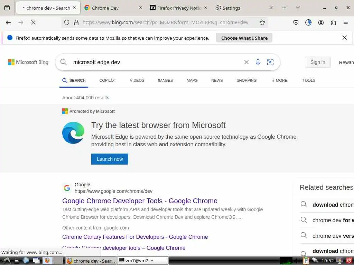Open the blue shield extension toolbar icon
The width and height of the screenshot is (354, 265).
(308, 22)
